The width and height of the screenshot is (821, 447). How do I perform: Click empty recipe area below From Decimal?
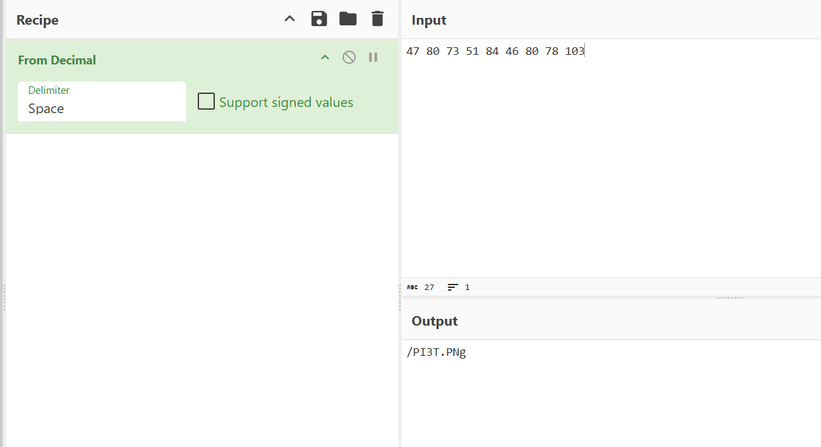[x=202, y=288]
